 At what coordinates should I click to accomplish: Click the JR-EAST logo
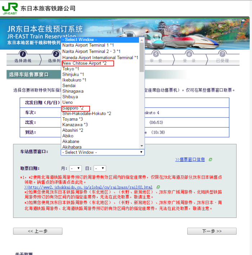(10, 9)
